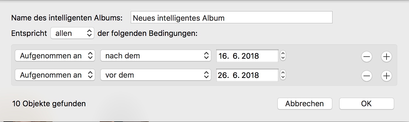The width and height of the screenshot is (409, 122).
Task: Select the year 2018 in the first date
Action: pos(250,56)
